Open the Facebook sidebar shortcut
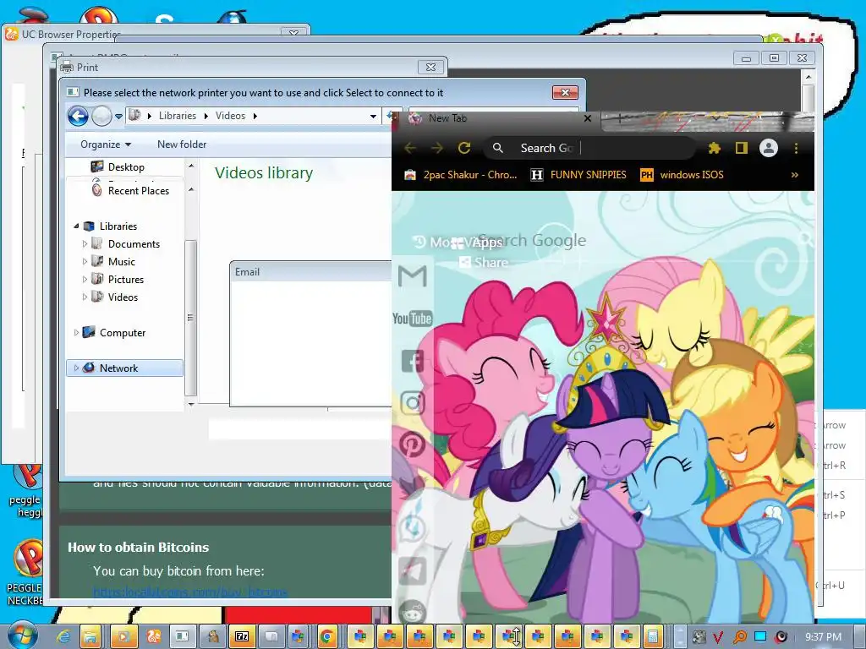This screenshot has height=649, width=866. click(x=413, y=361)
